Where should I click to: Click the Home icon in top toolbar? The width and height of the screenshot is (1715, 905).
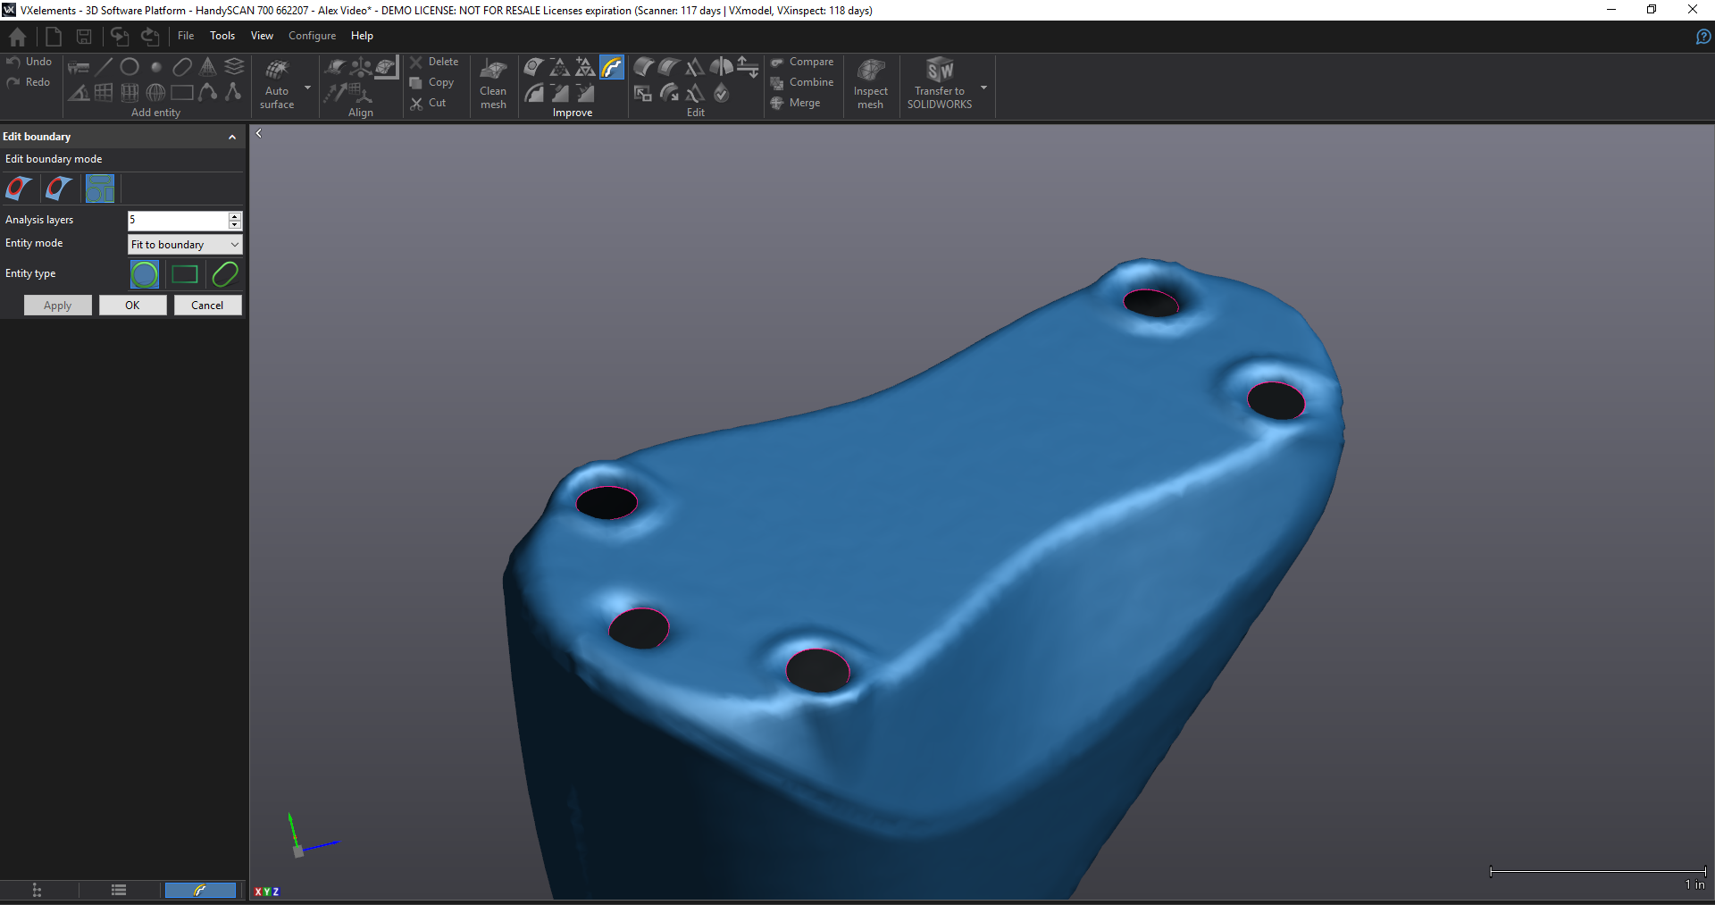tap(17, 37)
